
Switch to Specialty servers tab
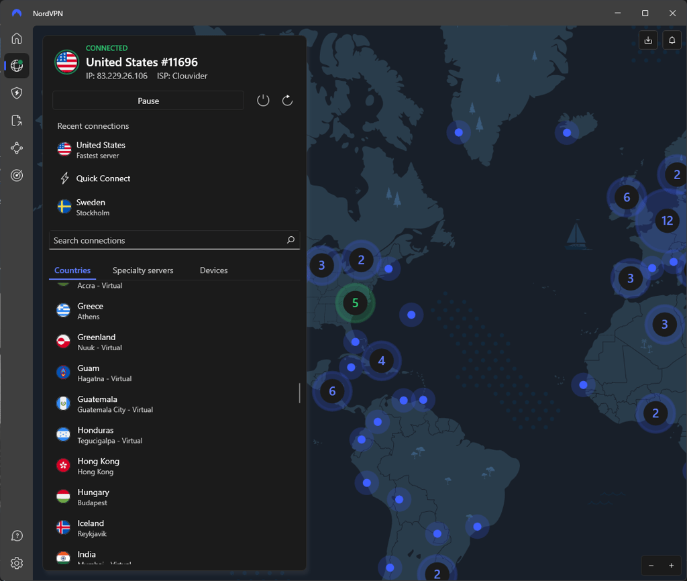(x=143, y=270)
